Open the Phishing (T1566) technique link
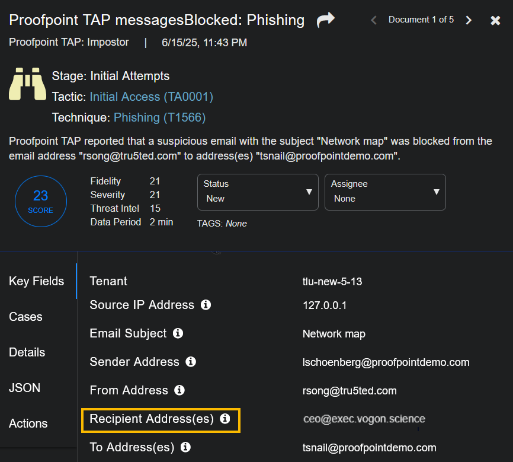513x462 pixels. point(159,117)
